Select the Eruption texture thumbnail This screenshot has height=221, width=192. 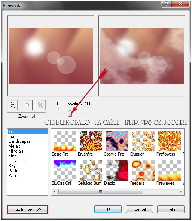click(143, 141)
